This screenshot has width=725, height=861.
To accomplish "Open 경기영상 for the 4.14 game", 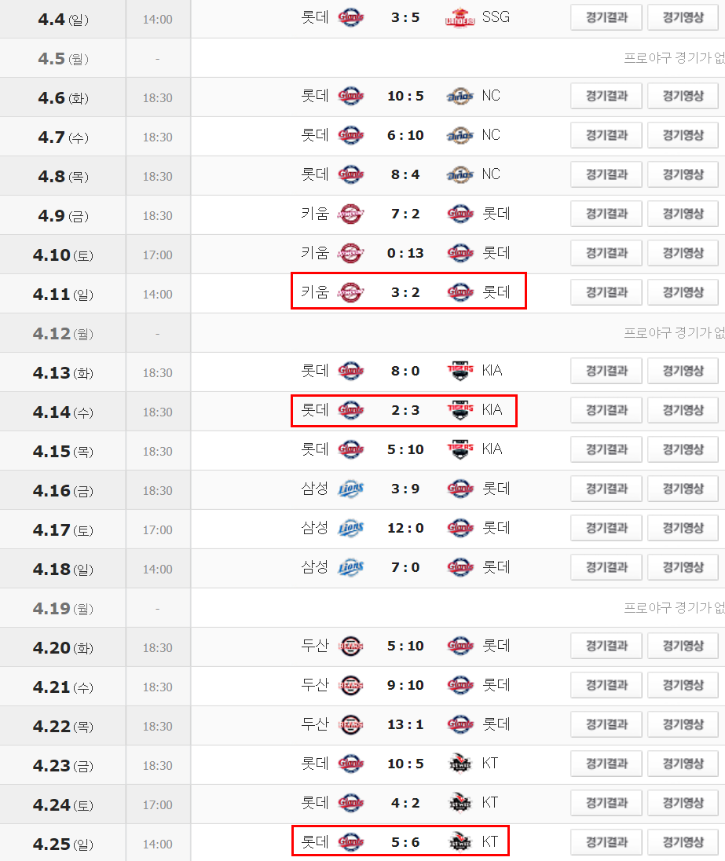I will 683,410.
